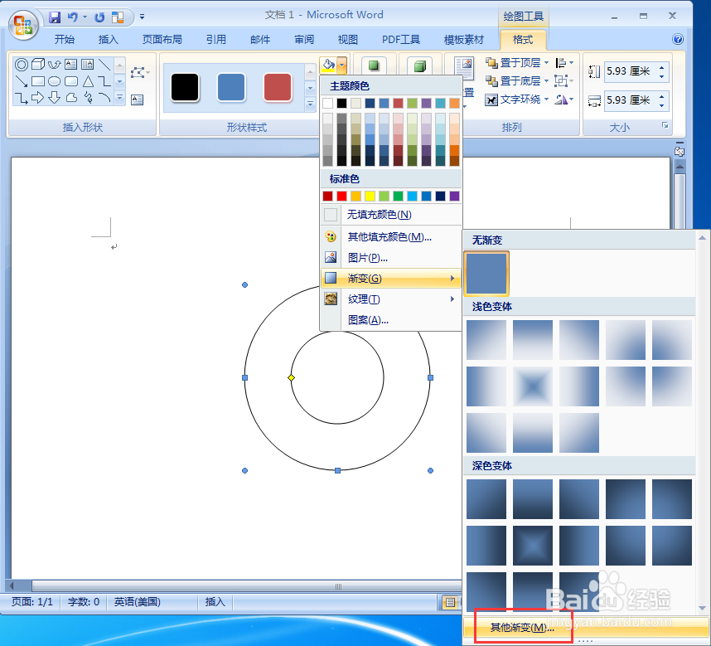
Task: Choose 无填充颜色(N) no fill
Action: pyautogui.click(x=391, y=215)
